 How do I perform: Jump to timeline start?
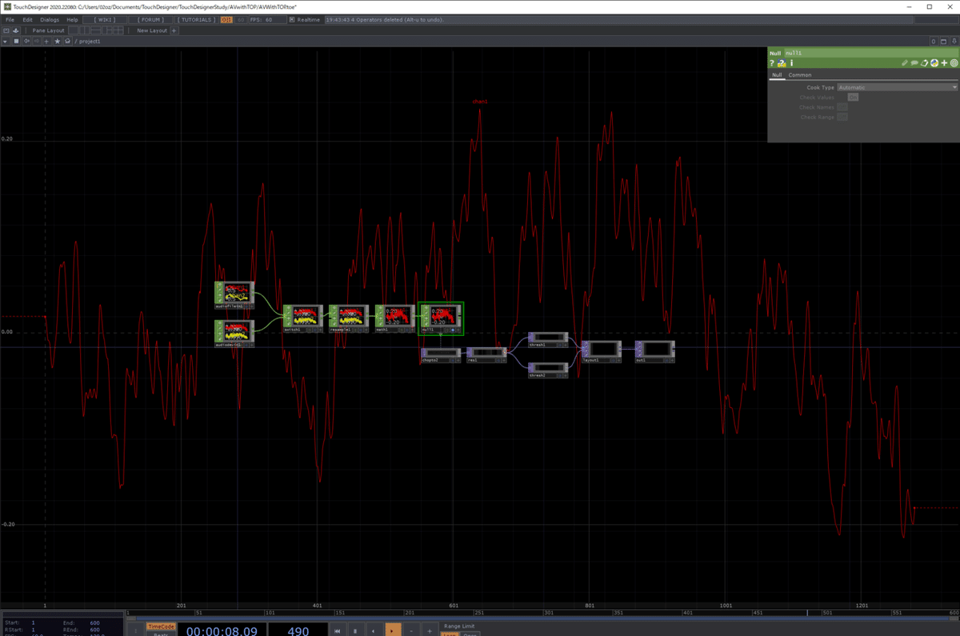pyautogui.click(x=337, y=630)
